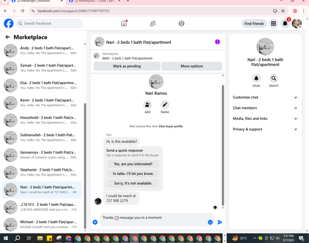Select the Nari conversation in the list
Screen dimensions: 309x243
point(42,190)
